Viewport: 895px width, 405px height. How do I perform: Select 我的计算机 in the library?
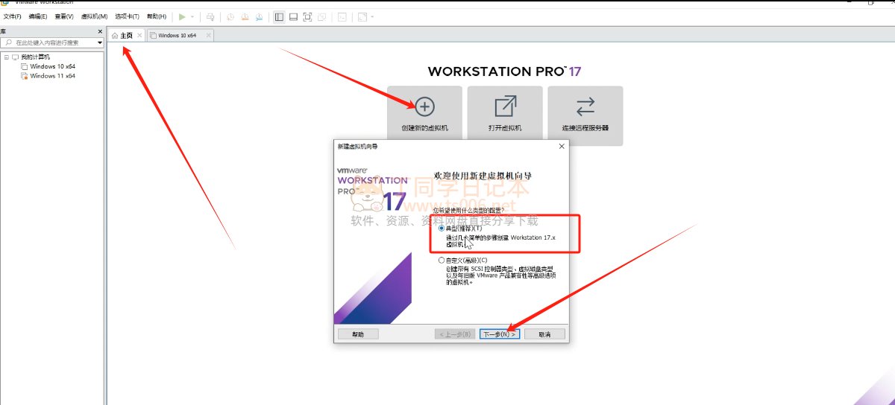35,57
